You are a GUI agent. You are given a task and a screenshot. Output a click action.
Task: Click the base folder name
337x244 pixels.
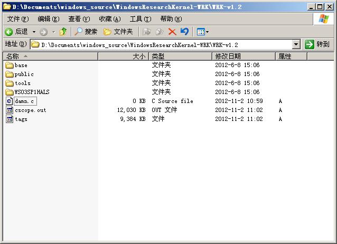(x=21, y=65)
